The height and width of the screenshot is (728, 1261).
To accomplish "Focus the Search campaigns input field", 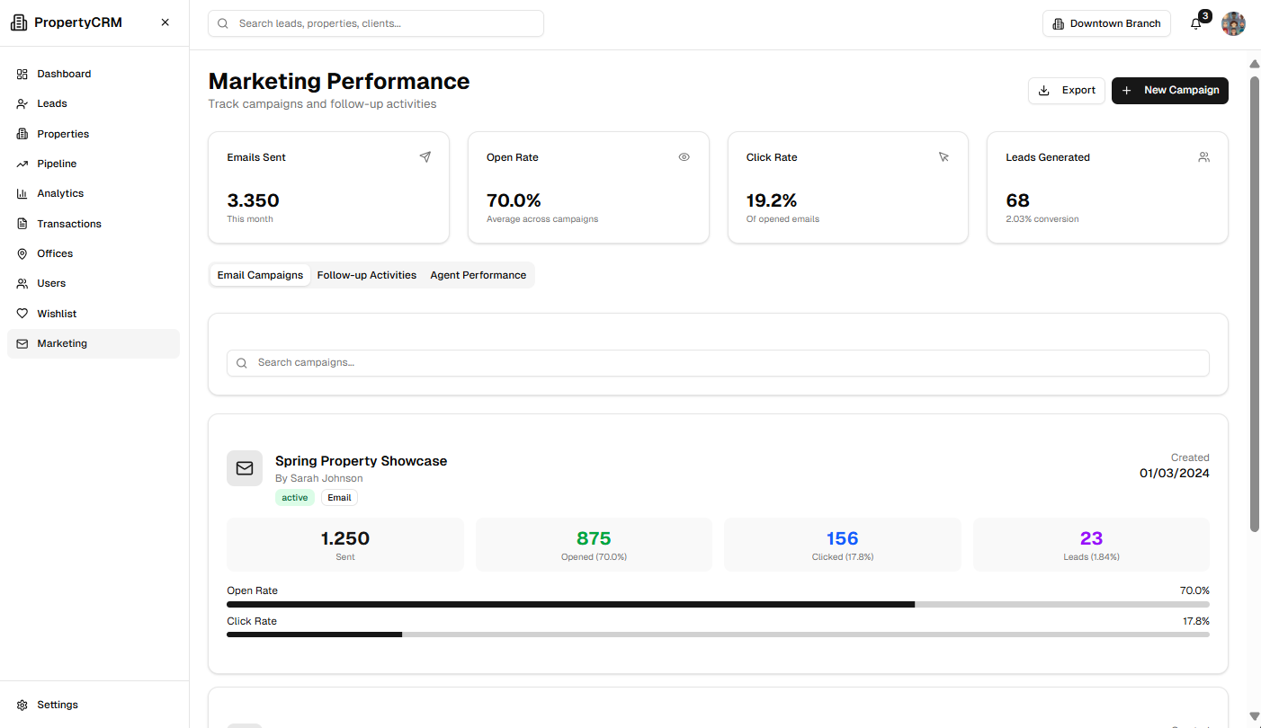I will 717,363.
